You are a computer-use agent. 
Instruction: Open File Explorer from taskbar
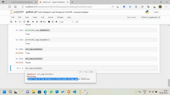pyautogui.click(x=34, y=92)
